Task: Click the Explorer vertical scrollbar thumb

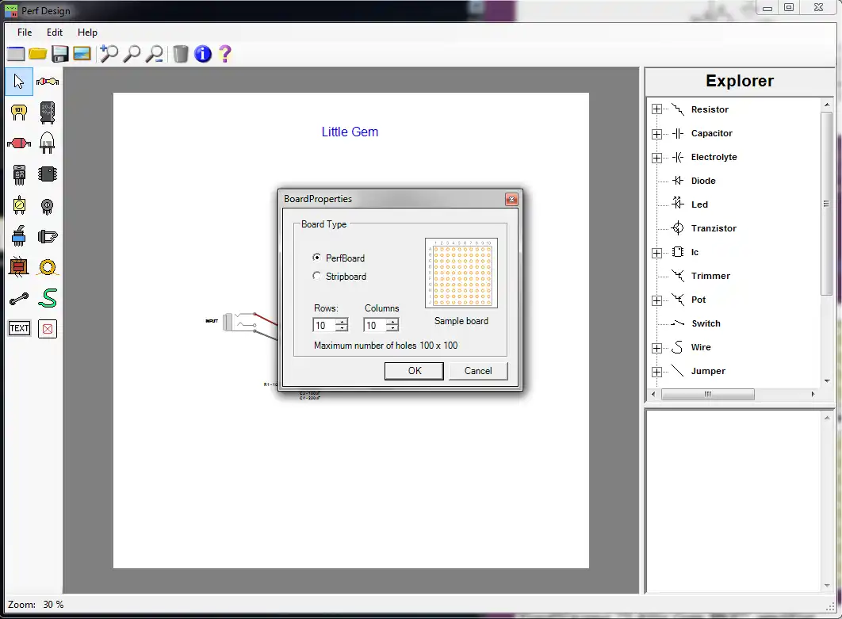Action: pos(826,204)
